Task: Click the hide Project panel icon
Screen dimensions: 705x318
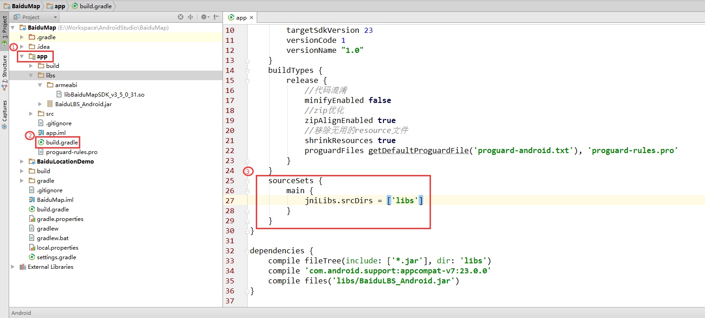Action: click(x=217, y=17)
